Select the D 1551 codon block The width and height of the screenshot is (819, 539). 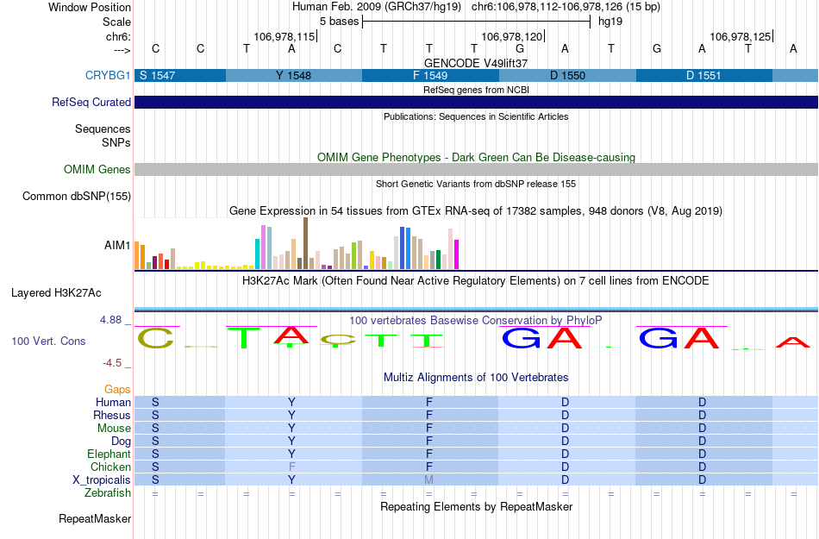click(704, 75)
